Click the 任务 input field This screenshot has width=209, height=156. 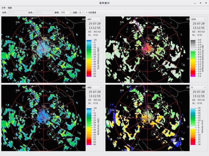click(x=44, y=13)
